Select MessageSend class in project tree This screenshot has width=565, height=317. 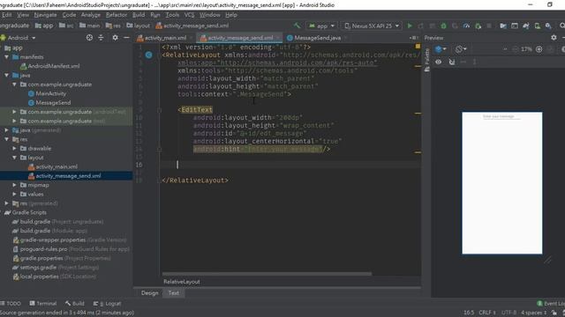tap(49, 103)
